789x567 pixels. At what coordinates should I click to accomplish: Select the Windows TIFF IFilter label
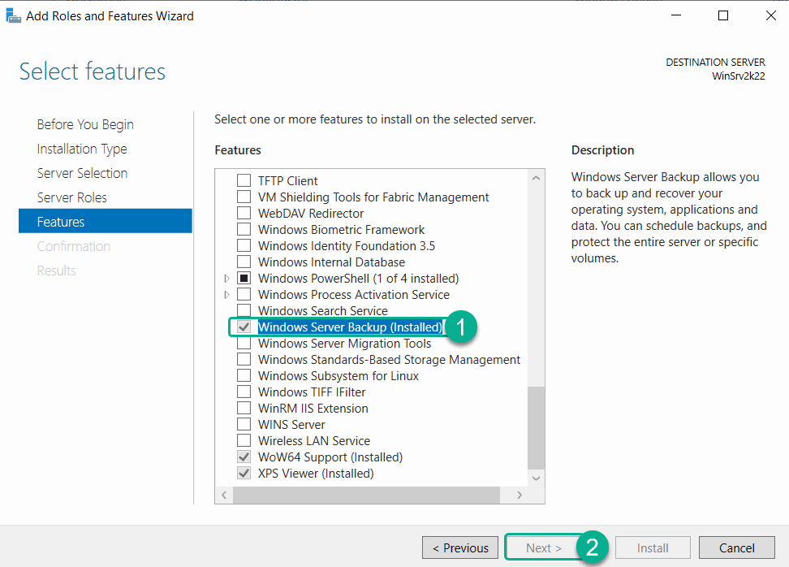pyautogui.click(x=312, y=392)
